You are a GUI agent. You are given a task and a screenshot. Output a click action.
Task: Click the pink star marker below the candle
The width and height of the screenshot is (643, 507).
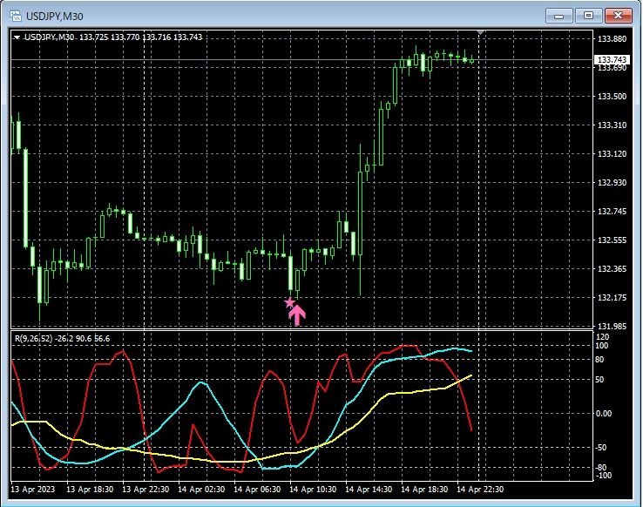click(289, 303)
